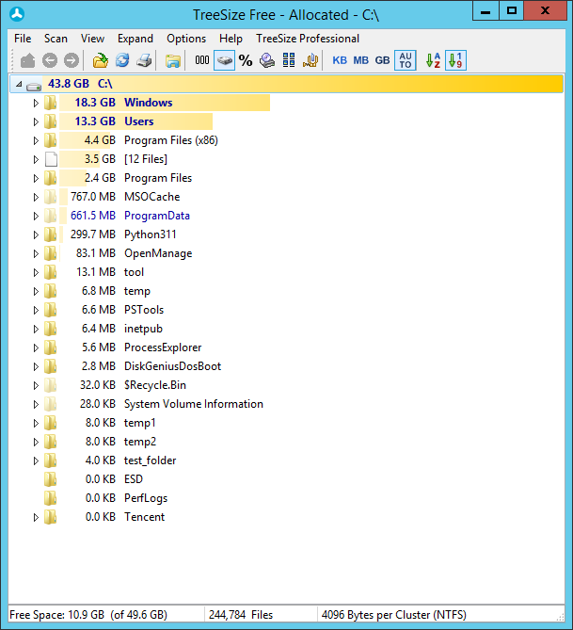Open the TreeSize Professional menu
This screenshot has width=573, height=630.
coord(308,39)
